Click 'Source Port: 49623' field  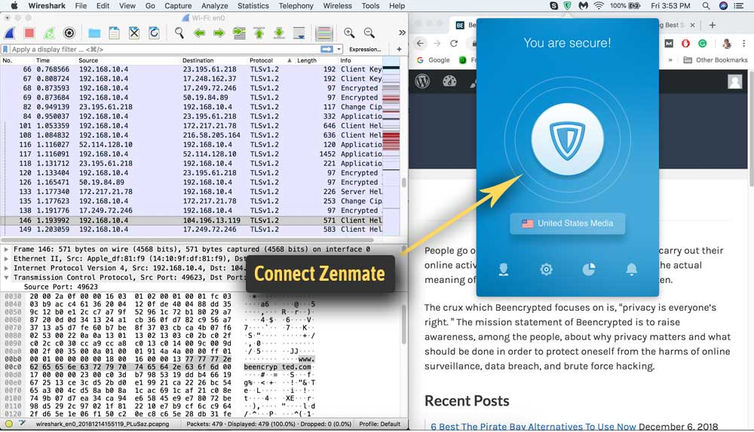point(60,287)
